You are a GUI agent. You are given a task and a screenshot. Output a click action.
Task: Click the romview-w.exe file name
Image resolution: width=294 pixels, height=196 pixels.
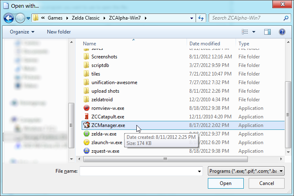pos(108,108)
